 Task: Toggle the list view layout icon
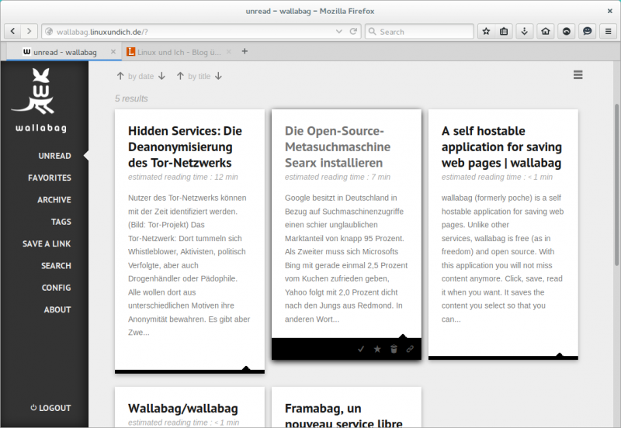pos(578,74)
